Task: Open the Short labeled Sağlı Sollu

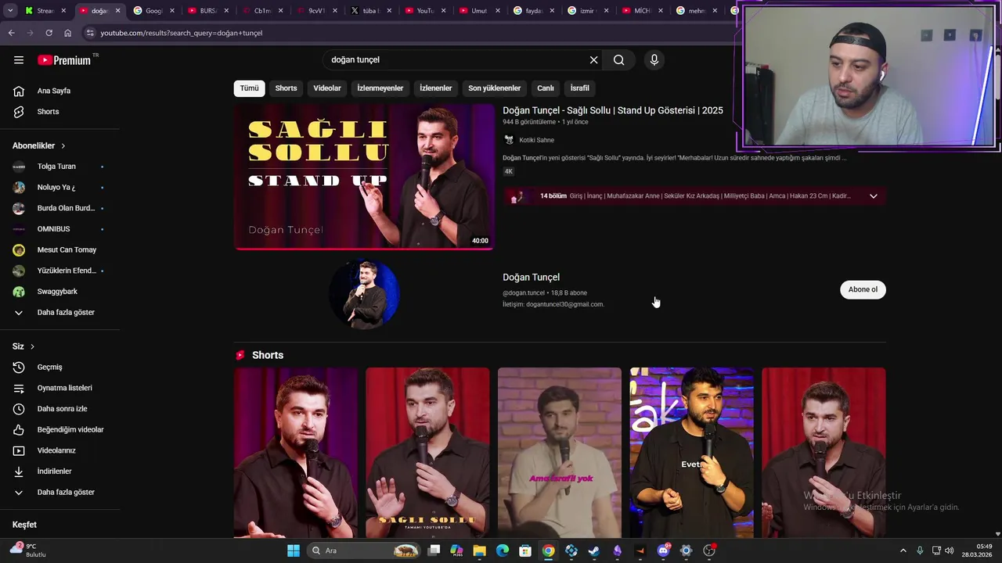Action: click(427, 453)
